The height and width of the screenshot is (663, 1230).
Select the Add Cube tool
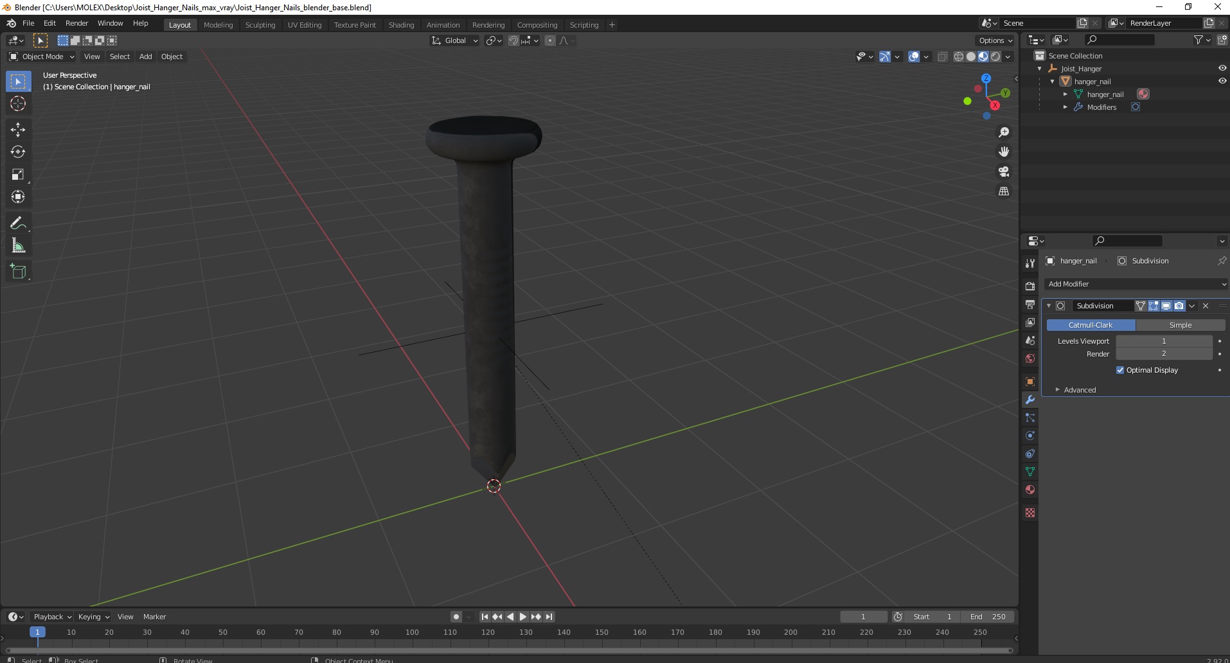coord(18,271)
